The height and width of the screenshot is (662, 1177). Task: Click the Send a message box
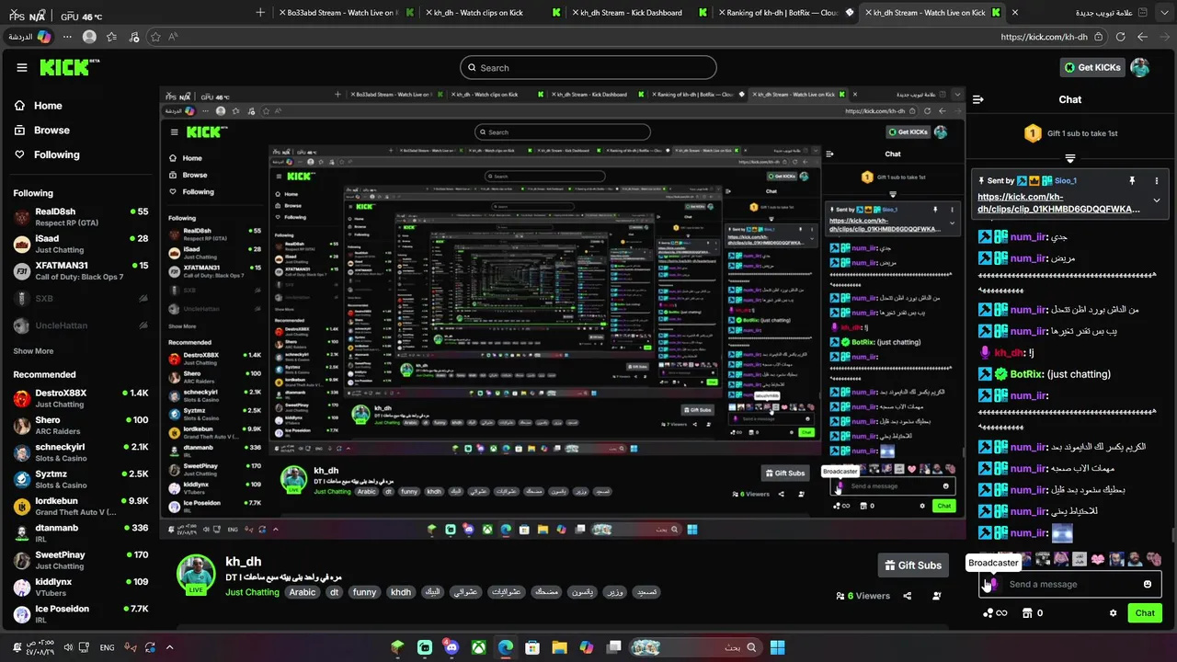click(1070, 584)
